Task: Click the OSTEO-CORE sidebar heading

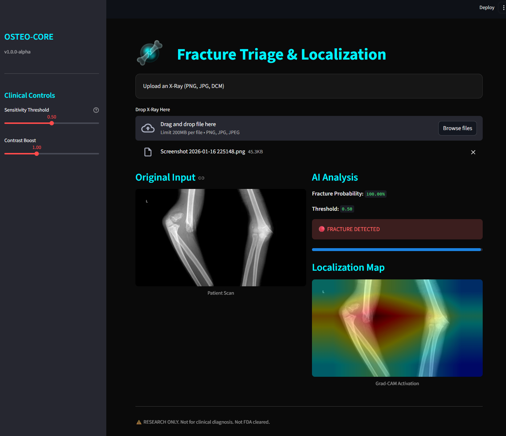Action: [x=29, y=37]
